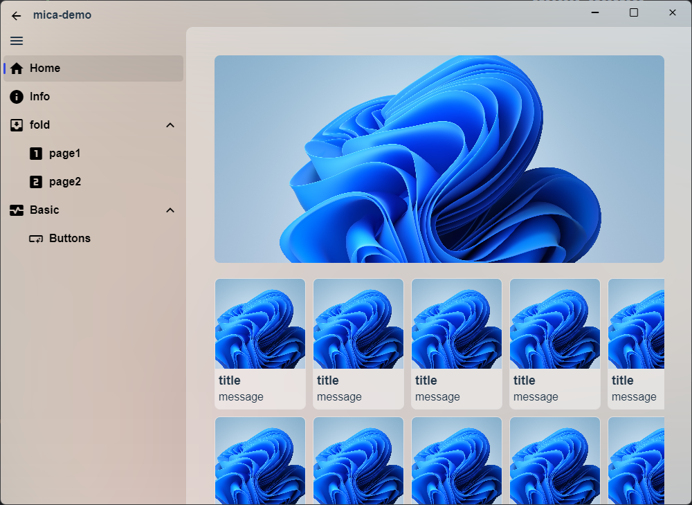692x505 pixels.
Task: Click the page2 number-two icon
Action: [x=36, y=182]
